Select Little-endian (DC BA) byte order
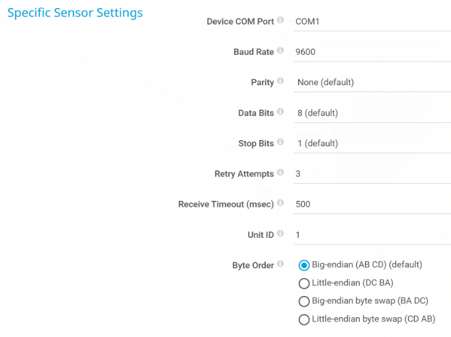451x337 pixels. click(x=304, y=283)
